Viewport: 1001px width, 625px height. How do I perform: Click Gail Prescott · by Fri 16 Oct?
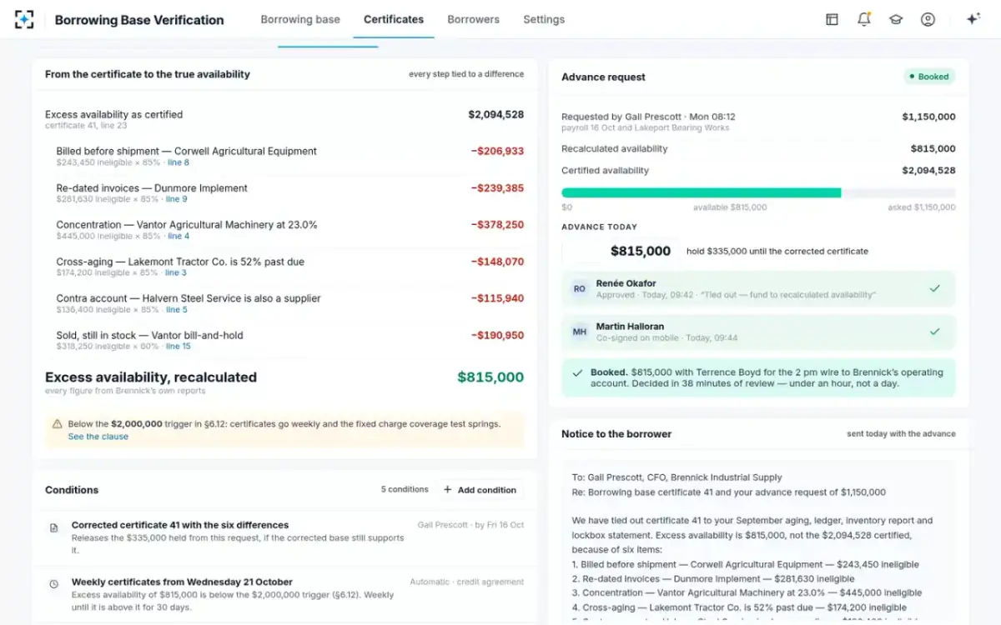pos(470,525)
